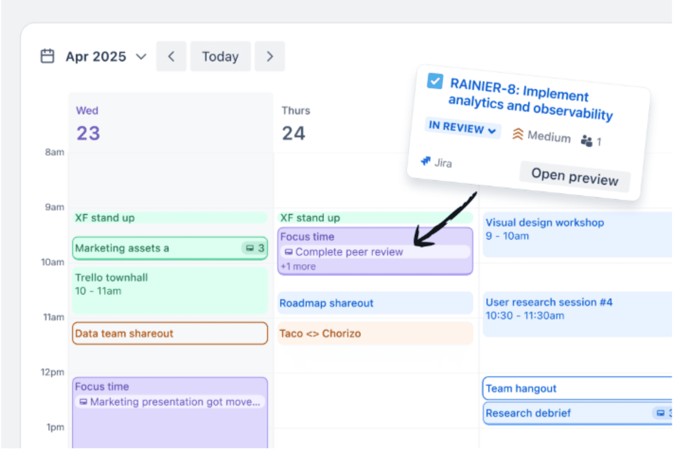This screenshot has height=452, width=677.
Task: Go to the previous period with left arrow
Action: [171, 56]
